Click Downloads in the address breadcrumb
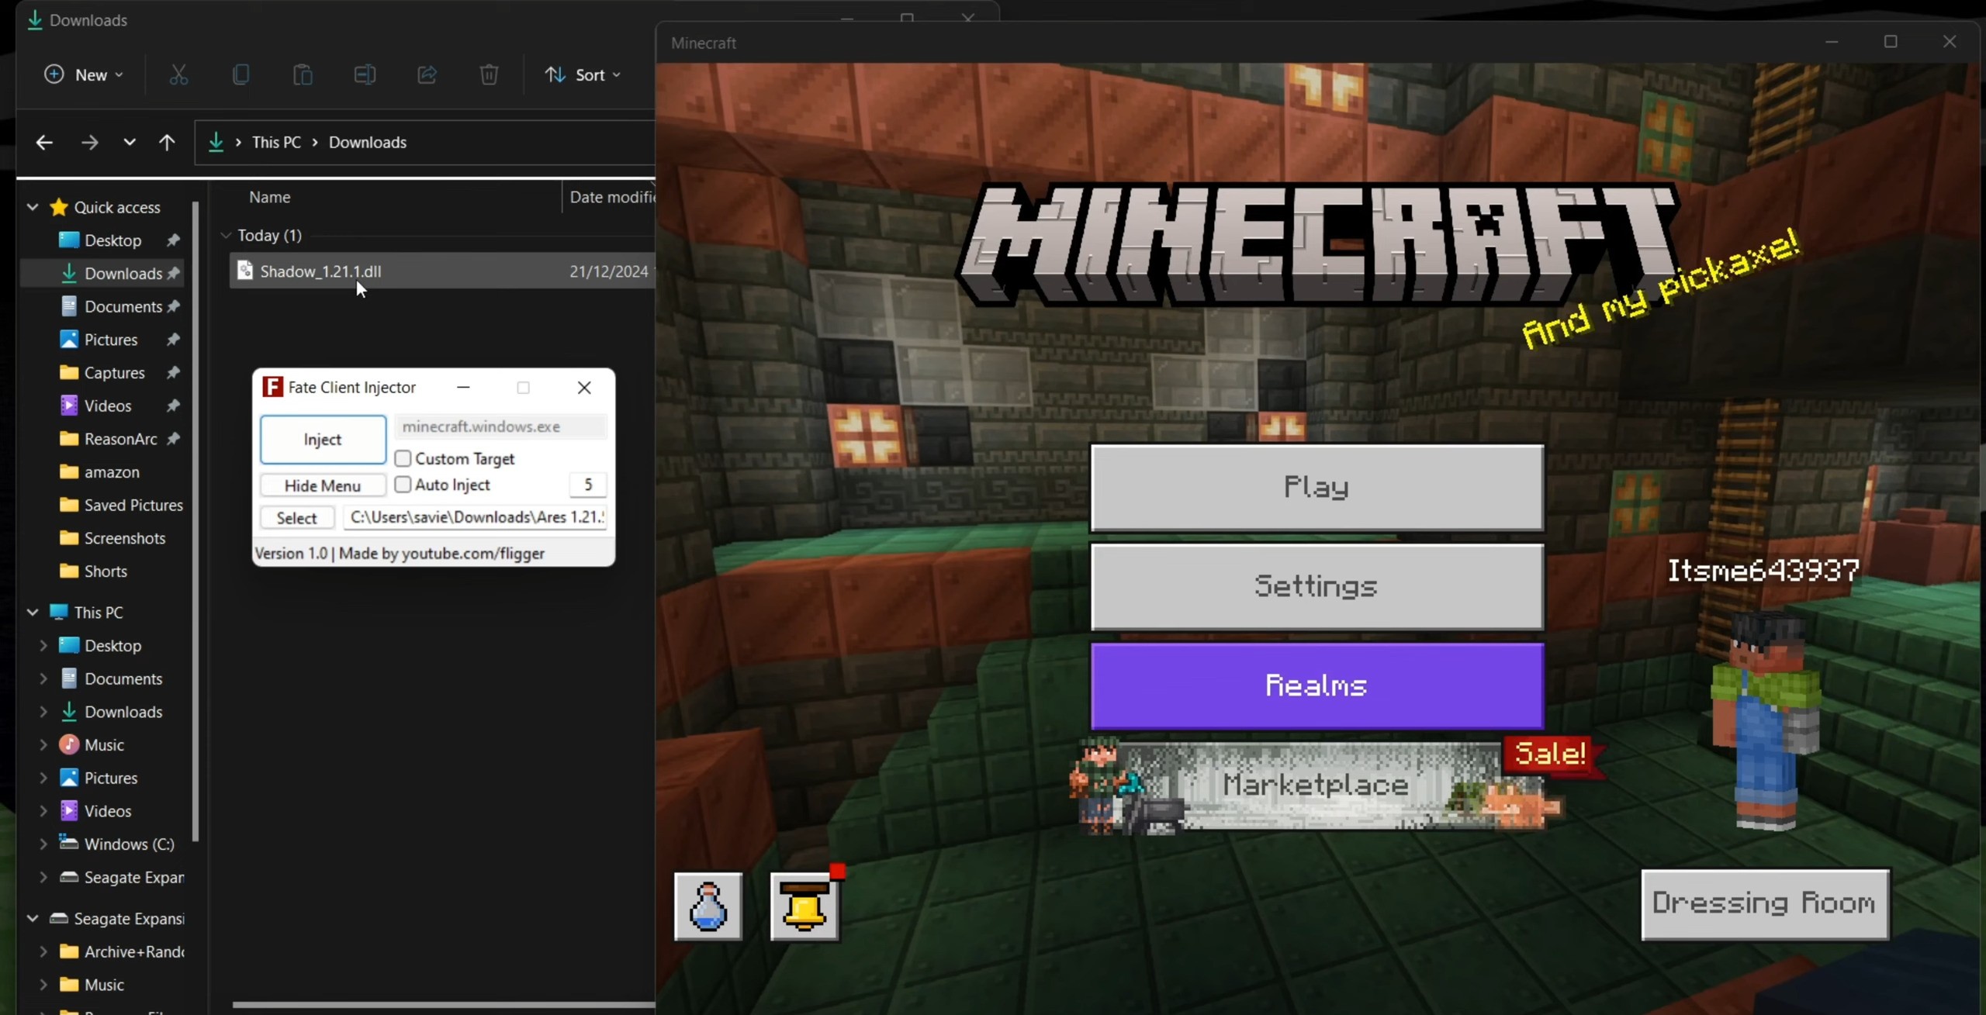This screenshot has height=1015, width=1986. [x=368, y=143]
